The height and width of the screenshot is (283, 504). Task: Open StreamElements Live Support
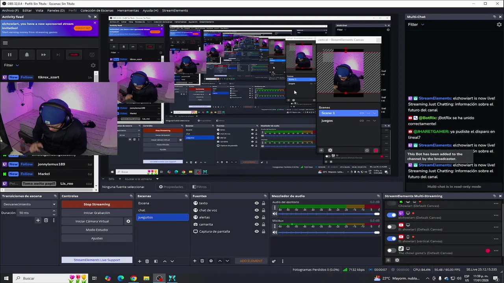click(97, 260)
